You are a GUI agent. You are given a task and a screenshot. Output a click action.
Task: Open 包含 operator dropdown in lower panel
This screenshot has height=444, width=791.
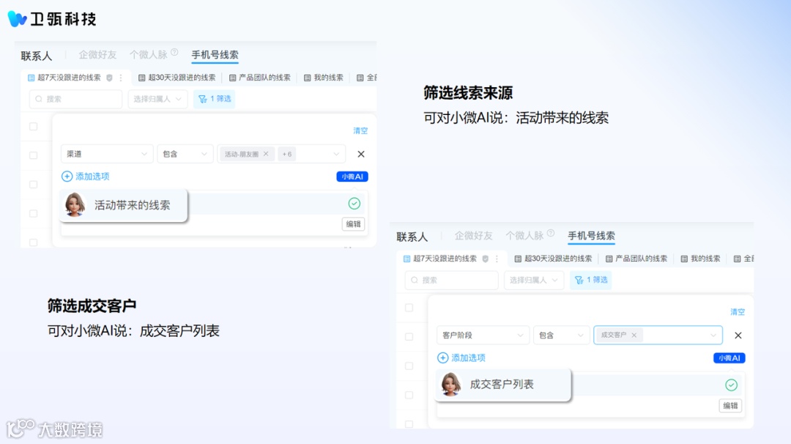[x=562, y=335]
